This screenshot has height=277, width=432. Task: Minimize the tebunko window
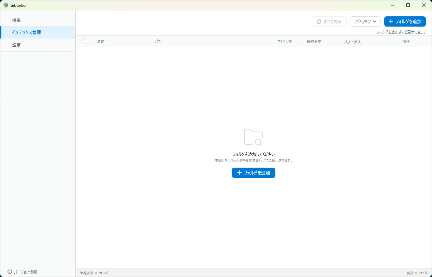(x=392, y=5)
